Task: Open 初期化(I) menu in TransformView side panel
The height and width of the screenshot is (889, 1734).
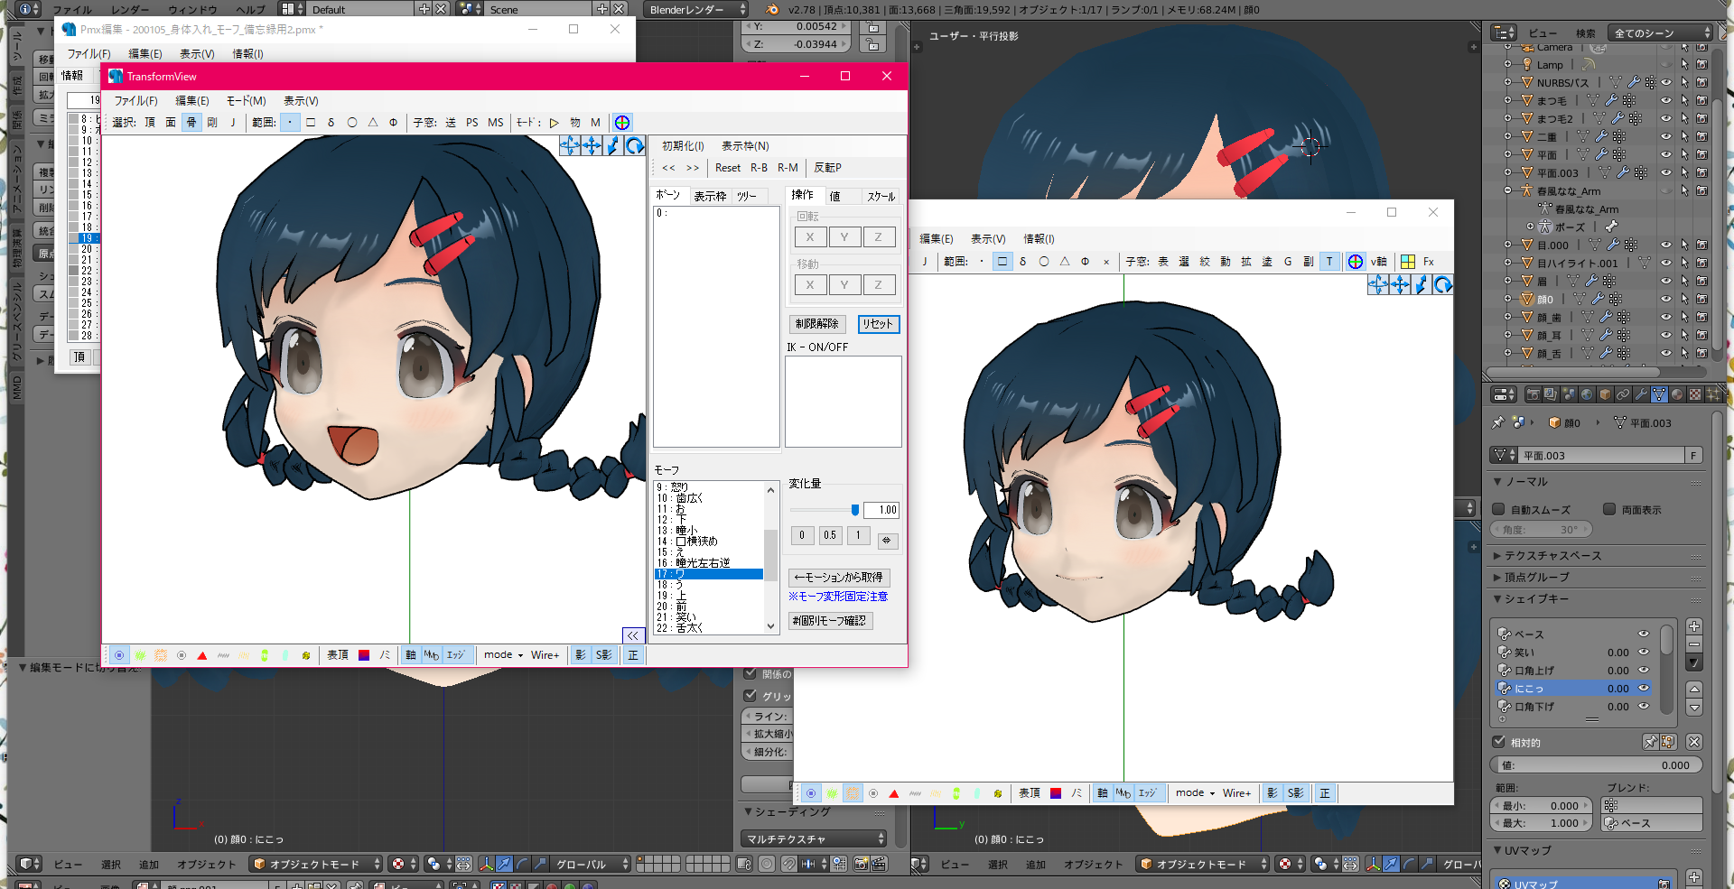Action: click(x=683, y=145)
